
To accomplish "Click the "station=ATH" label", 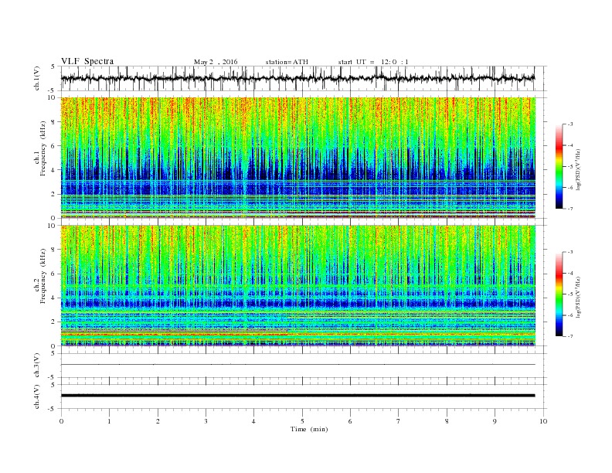I will [287, 62].
